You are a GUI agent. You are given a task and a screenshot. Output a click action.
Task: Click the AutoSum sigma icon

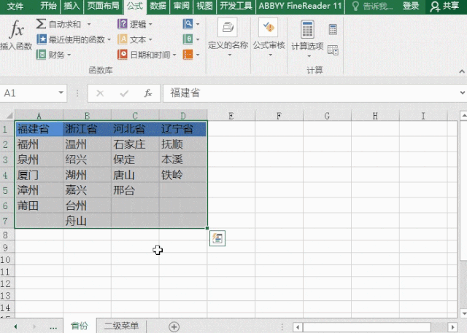tap(41, 24)
